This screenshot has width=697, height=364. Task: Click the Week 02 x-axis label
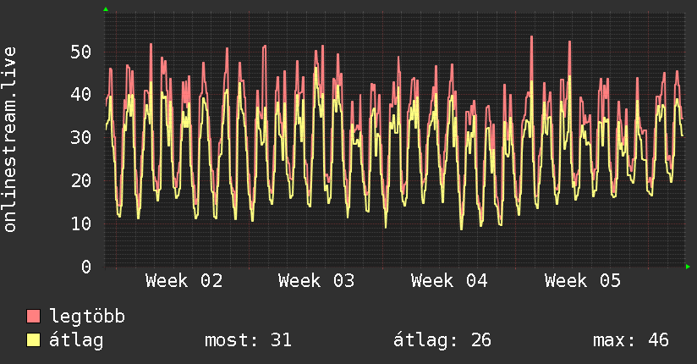click(184, 281)
